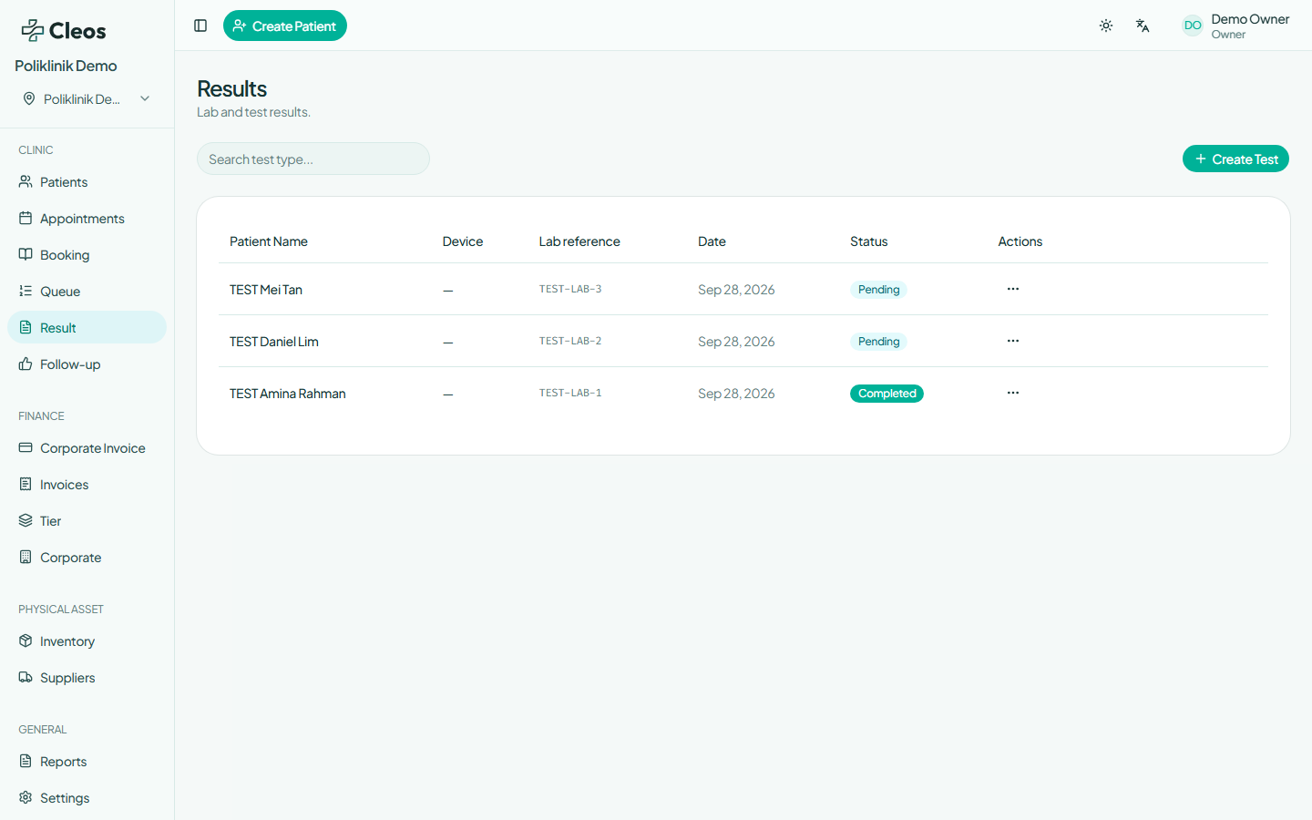Select the Follow-up menu item
Image resolution: width=1312 pixels, height=820 pixels.
(x=87, y=364)
